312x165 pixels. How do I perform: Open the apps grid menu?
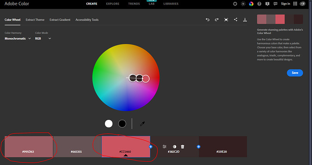[x=295, y=4]
